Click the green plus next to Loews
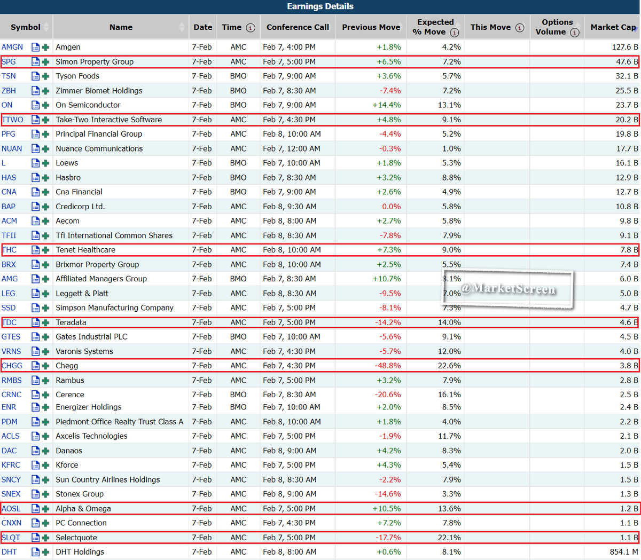The image size is (641, 560). [45, 163]
